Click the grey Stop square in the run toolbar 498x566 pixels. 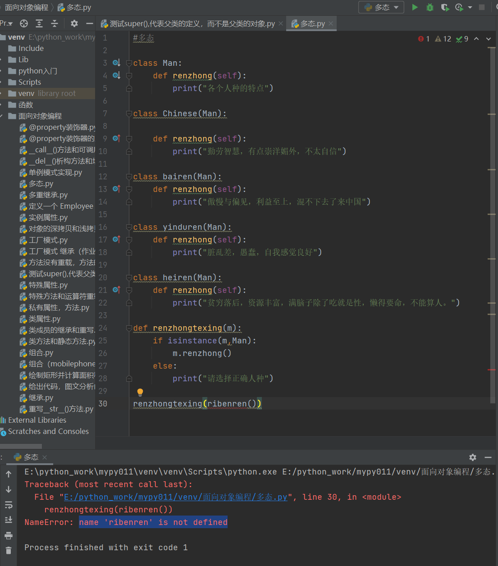tap(482, 7)
